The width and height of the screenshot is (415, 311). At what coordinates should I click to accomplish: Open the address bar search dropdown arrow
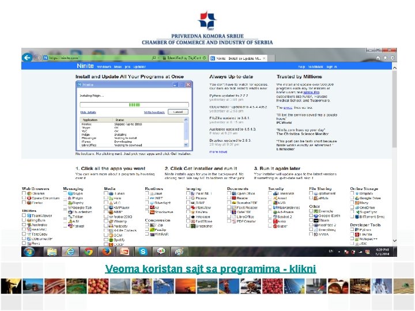coord(159,58)
